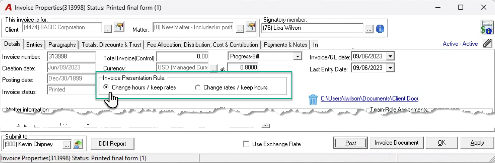Open the Client Documents folder path link
The height and width of the screenshot is (163, 495).
pos(369,99)
